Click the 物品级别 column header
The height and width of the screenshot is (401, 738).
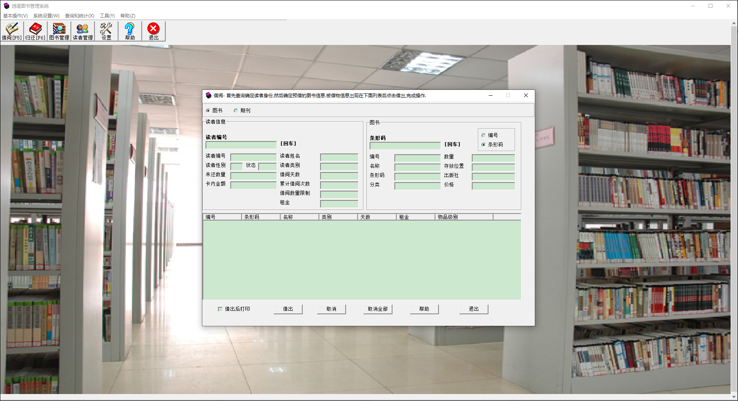(464, 217)
